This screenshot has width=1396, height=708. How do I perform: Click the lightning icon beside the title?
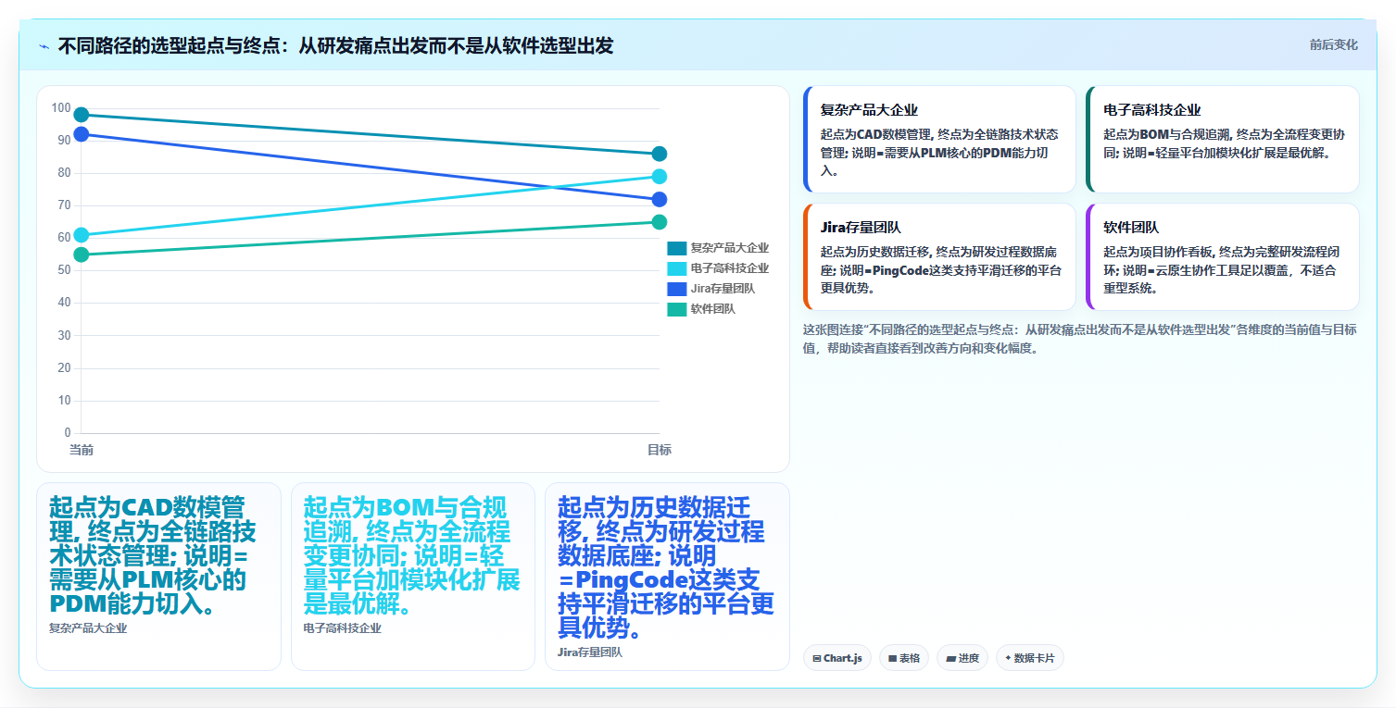click(x=44, y=46)
